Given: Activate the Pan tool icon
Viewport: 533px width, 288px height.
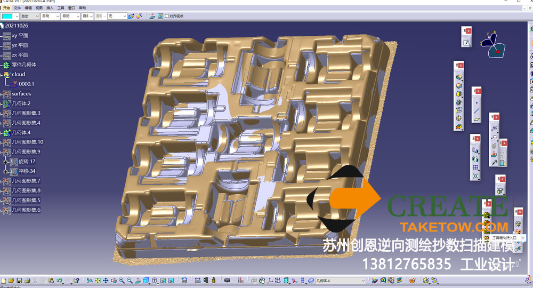Looking at the screenshot, I should point(106,281).
